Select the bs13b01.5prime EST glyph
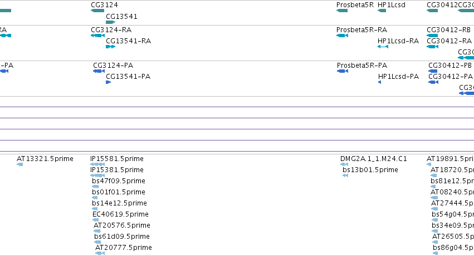The height and width of the screenshot is (256, 474). tap(345, 175)
